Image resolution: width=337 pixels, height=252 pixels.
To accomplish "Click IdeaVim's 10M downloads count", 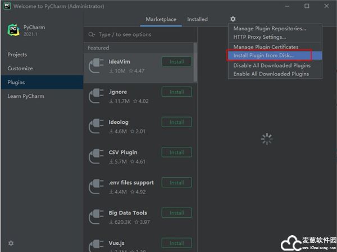I will 117,71.
